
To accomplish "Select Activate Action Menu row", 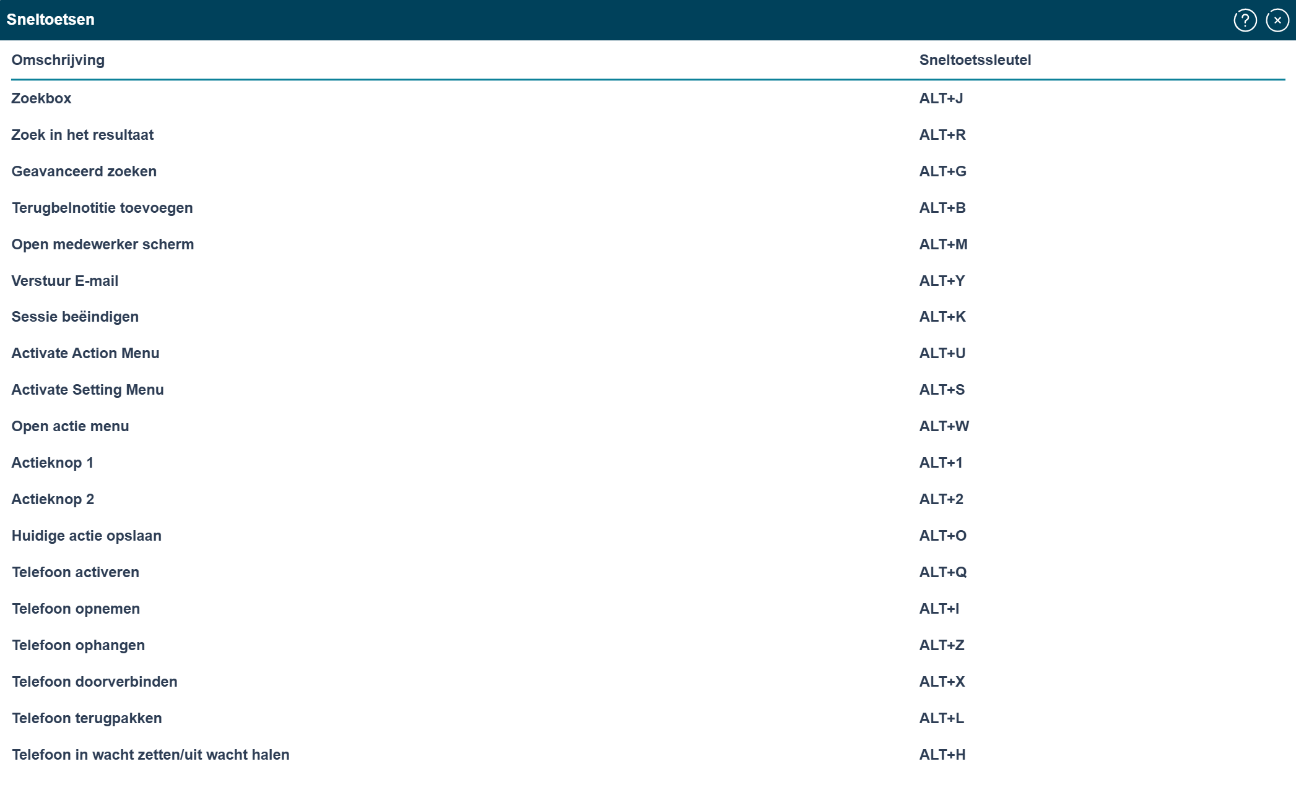I will coord(648,353).
